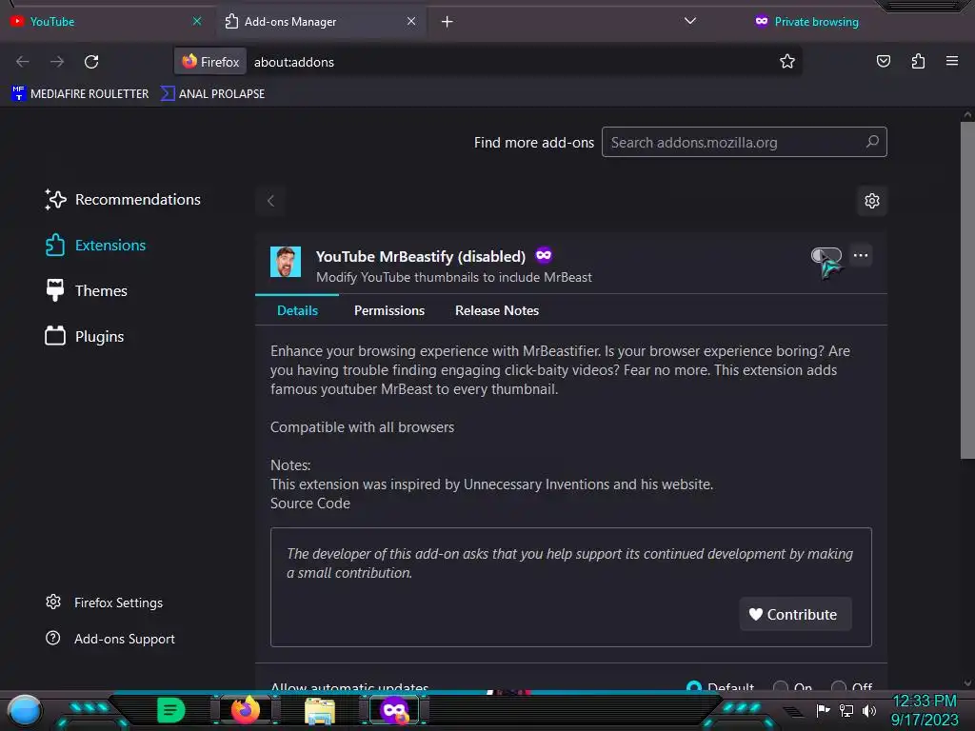The image size is (975, 731).
Task: Click the YouTube MrBeastify extension icon
Action: tap(286, 262)
